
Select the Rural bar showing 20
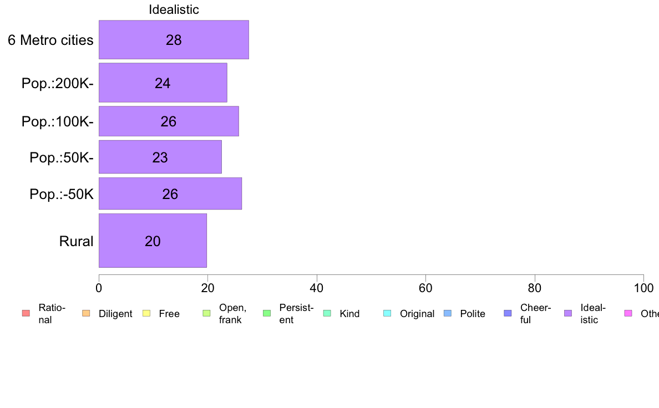[x=153, y=241]
